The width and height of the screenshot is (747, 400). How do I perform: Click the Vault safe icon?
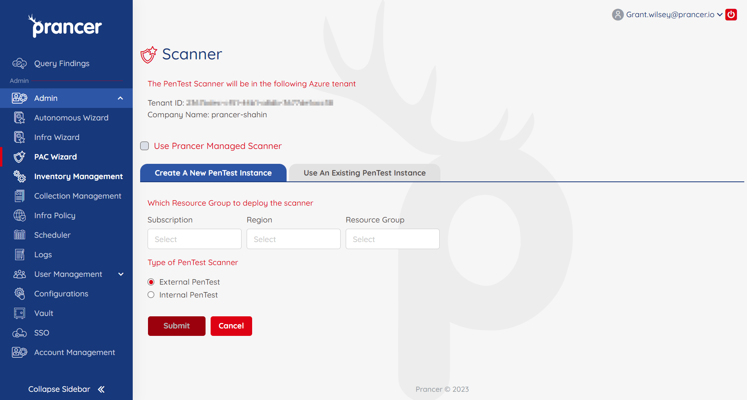[x=20, y=313]
